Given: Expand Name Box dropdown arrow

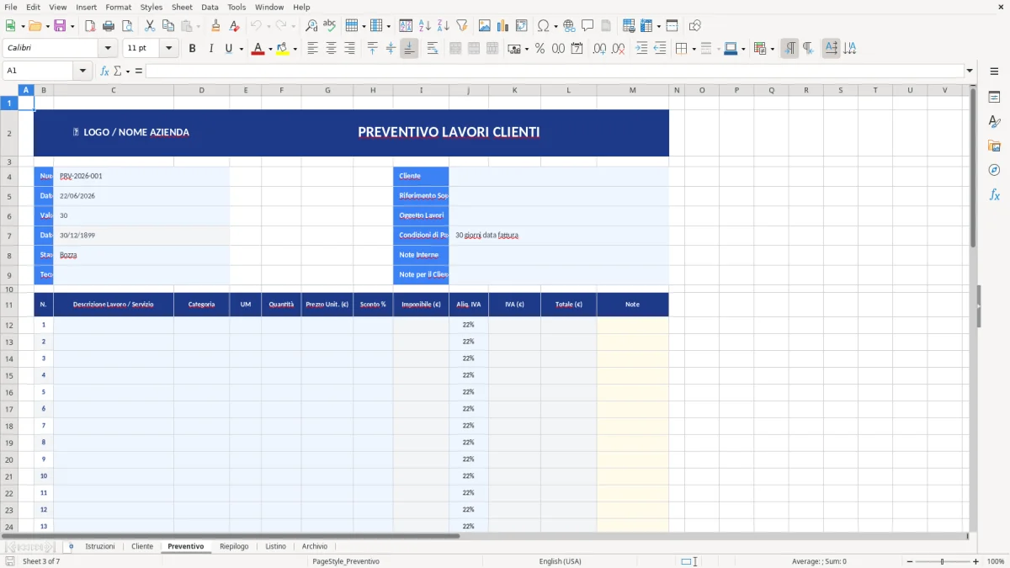Looking at the screenshot, I should pos(83,71).
